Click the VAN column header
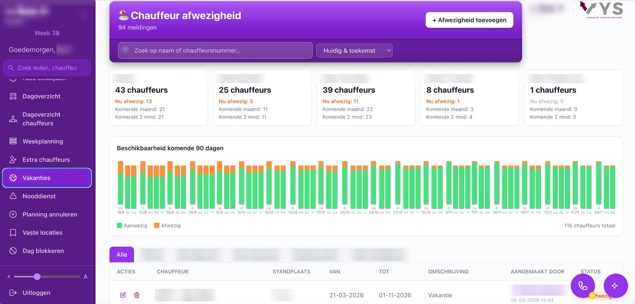The height and width of the screenshot is (304, 635). click(x=335, y=272)
